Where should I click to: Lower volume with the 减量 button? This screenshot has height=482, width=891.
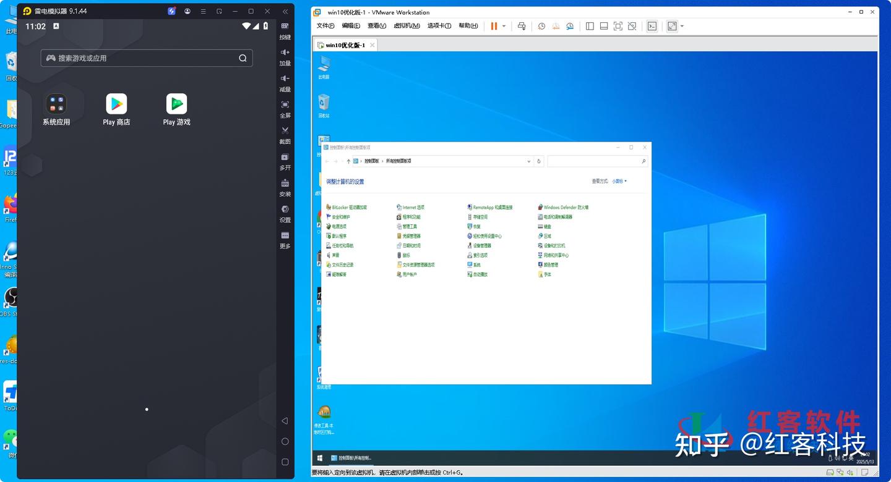coord(285,83)
